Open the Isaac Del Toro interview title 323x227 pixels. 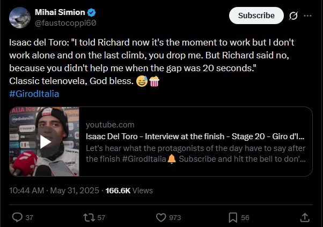195,136
